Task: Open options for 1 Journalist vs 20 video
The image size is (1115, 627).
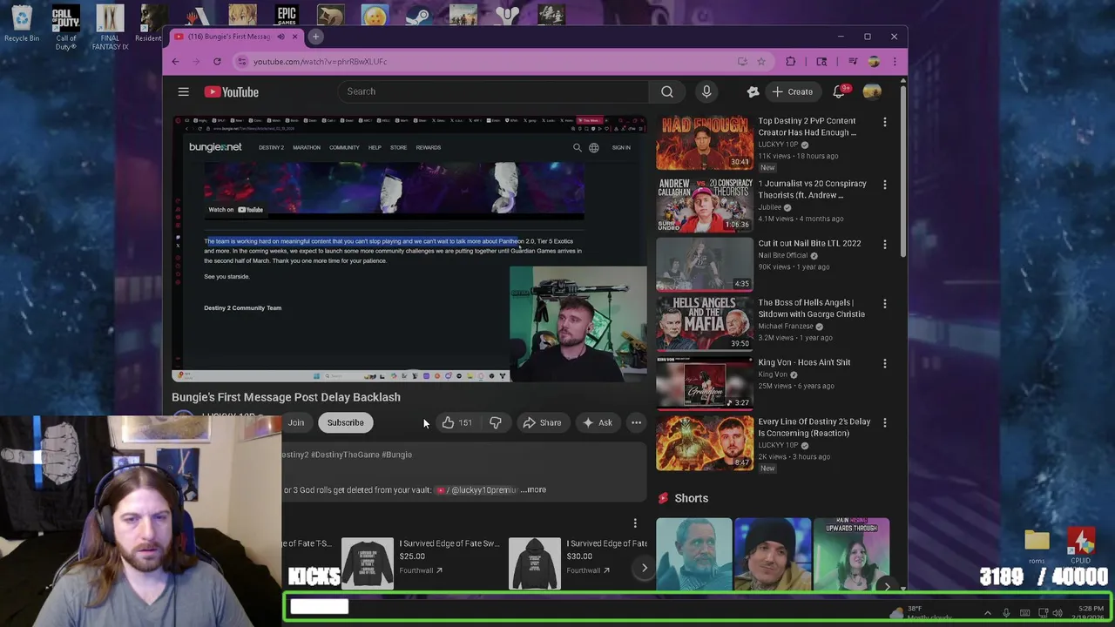Action: 884,185
